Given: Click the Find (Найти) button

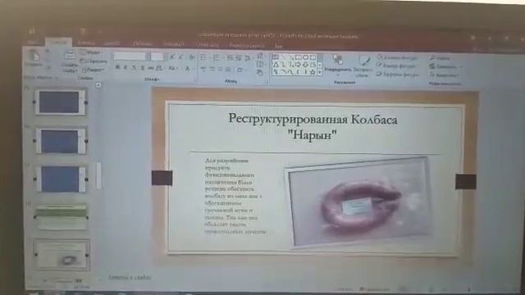Looking at the screenshot, I should click(440, 58).
